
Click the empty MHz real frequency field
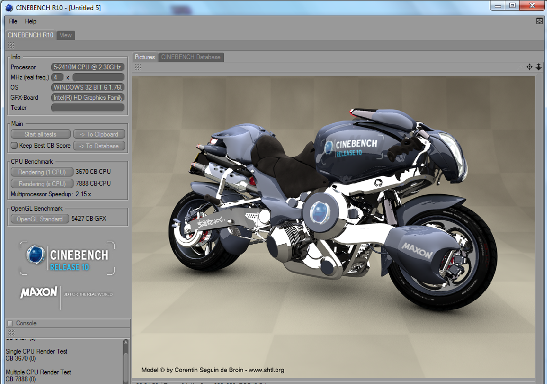point(99,77)
